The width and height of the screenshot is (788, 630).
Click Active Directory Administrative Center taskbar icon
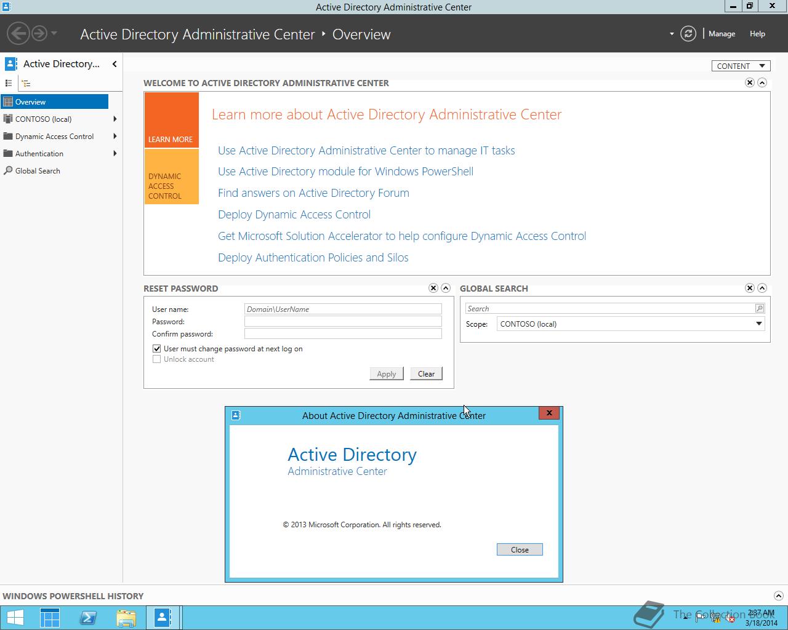163,618
